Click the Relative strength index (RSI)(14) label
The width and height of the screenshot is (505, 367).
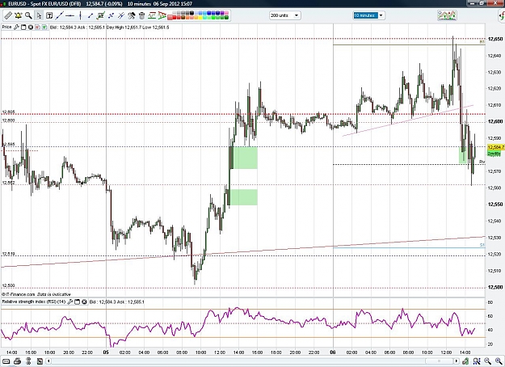[x=33, y=302]
